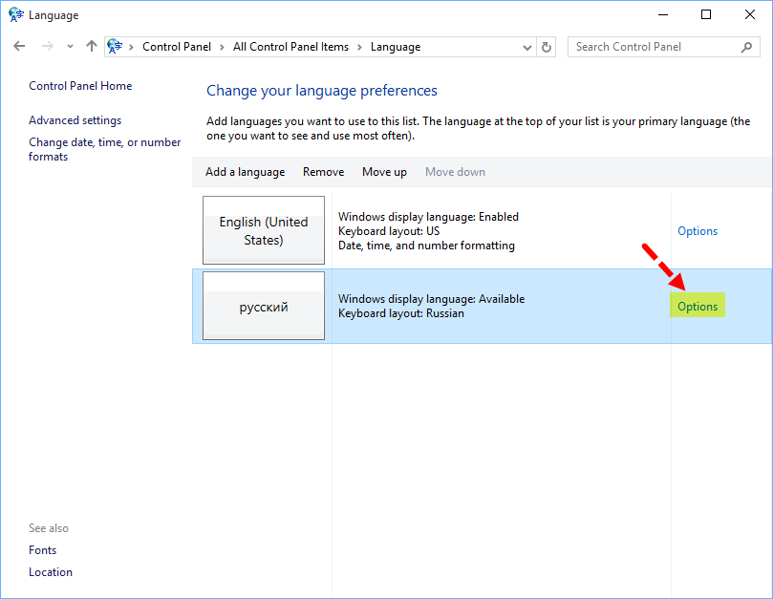Screen dimensions: 773x599
Task: Go to All Control Panel Items breadcrumb
Action: pos(290,47)
